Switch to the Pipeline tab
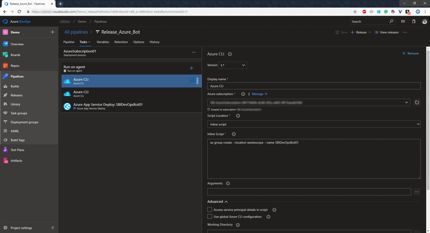430x233 pixels. [x=69, y=42]
